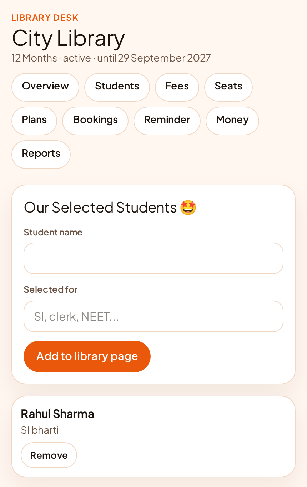Click the Our Selected Students heading
307x487 pixels.
click(100, 208)
